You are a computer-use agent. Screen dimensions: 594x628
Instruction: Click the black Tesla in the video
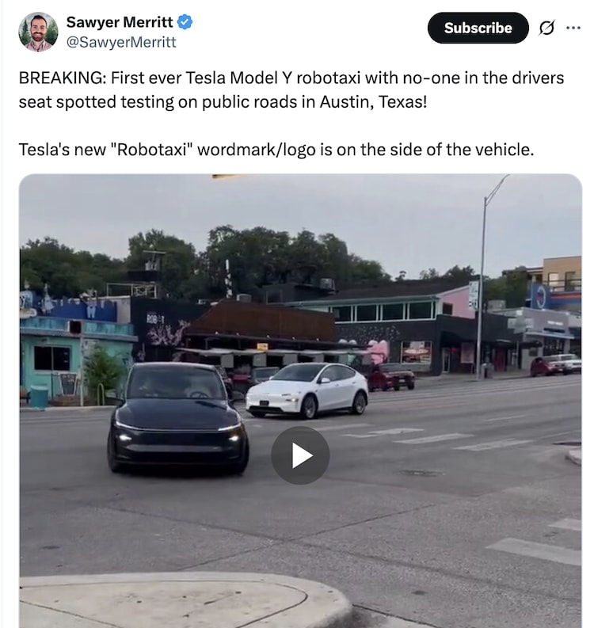177,417
